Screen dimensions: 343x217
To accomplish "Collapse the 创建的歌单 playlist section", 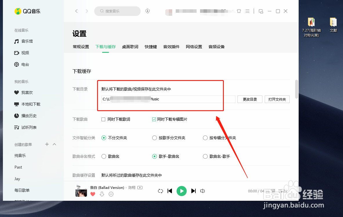I will [55, 144].
